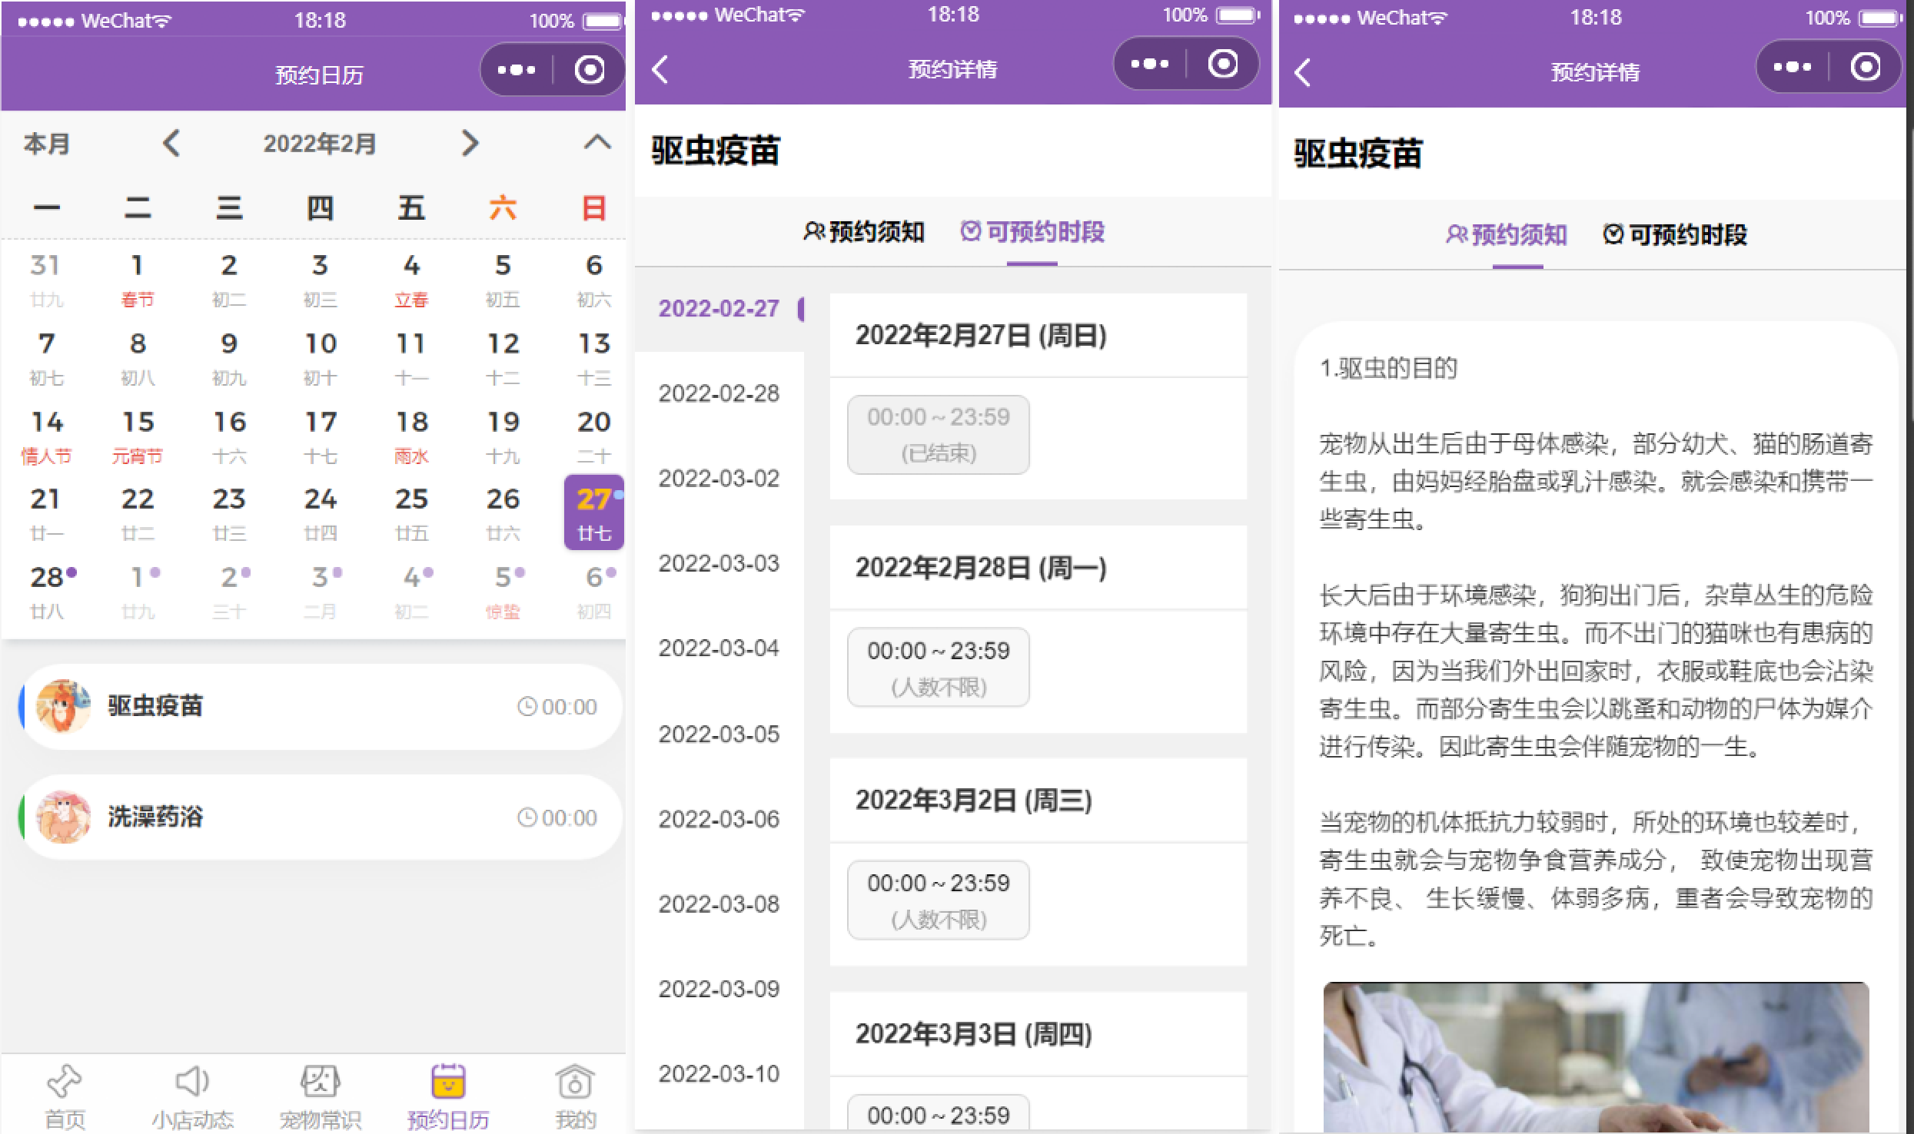Select date 2022-02-27 in the date sidebar
The height and width of the screenshot is (1134, 1914).
tap(719, 309)
